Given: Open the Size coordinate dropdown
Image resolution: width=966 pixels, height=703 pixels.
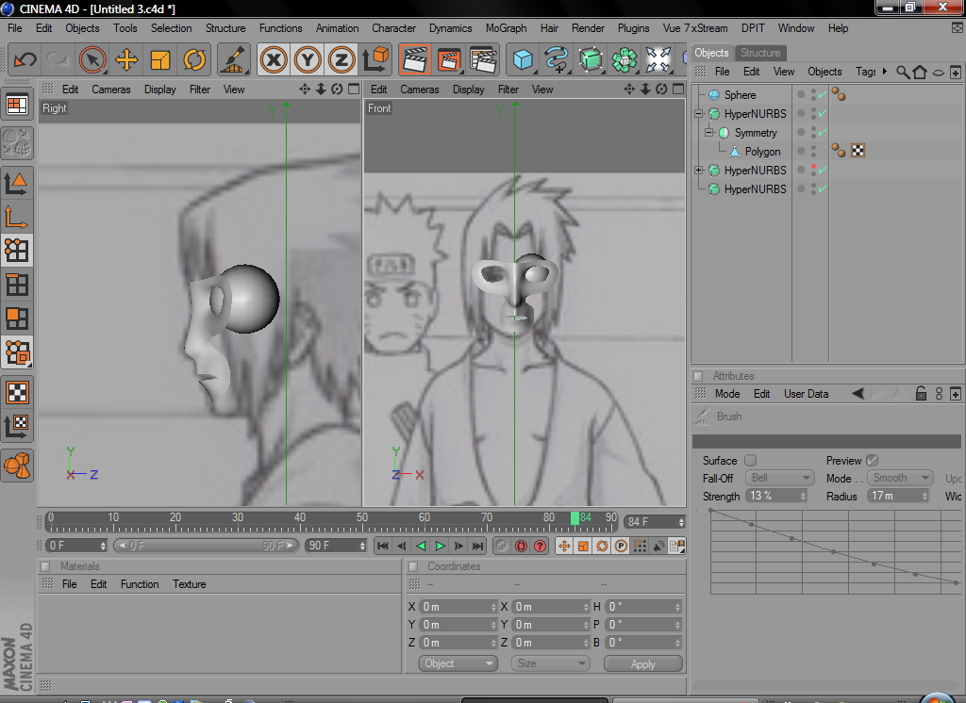Looking at the screenshot, I should coord(550,663).
